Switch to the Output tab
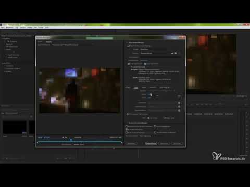The height and width of the screenshot is (187, 250). pyautogui.click(x=48, y=42)
